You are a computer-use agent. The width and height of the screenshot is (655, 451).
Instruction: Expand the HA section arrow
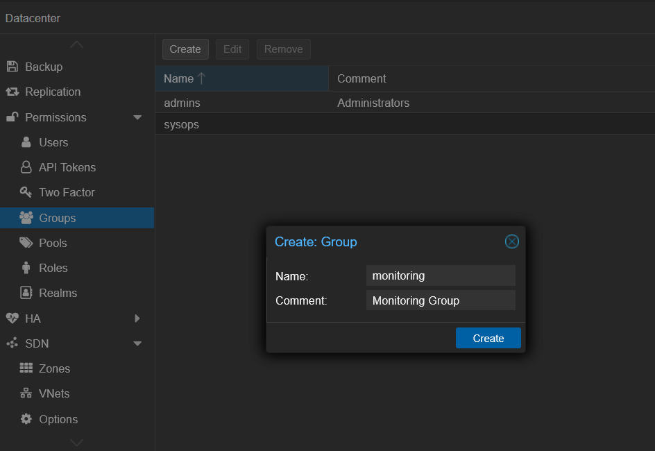coord(137,318)
